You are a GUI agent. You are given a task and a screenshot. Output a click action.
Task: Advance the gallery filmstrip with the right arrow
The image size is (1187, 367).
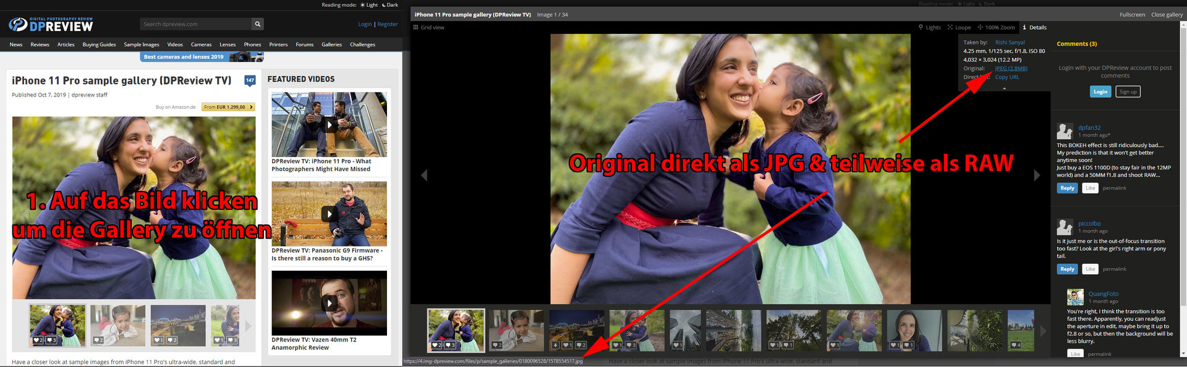(1043, 331)
